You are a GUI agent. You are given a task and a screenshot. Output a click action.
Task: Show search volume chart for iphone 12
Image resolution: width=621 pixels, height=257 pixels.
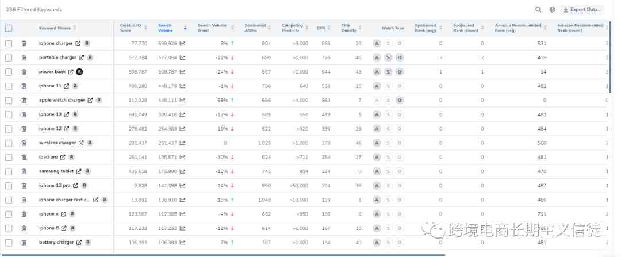point(182,129)
